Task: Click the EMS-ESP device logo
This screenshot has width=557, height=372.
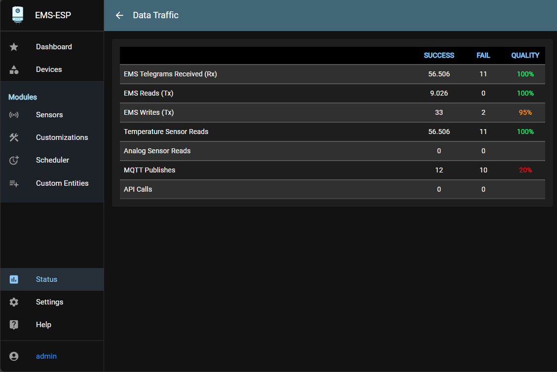Action: coord(17,15)
